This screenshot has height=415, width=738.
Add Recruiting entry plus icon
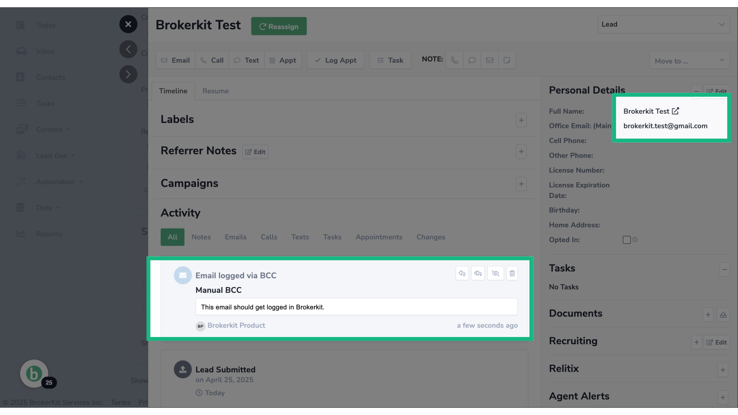[696, 342]
